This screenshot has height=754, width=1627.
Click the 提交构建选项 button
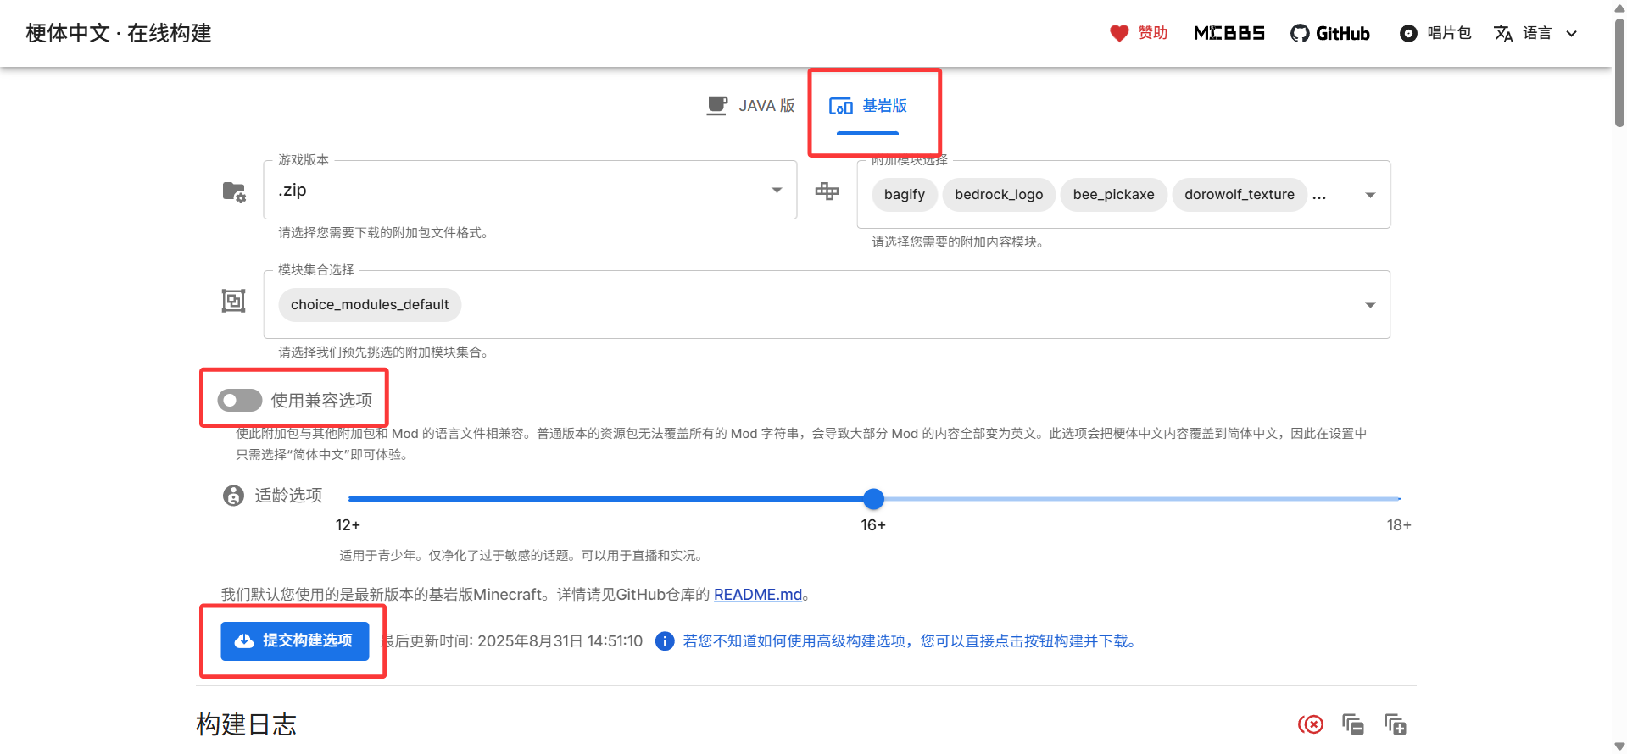[294, 641]
